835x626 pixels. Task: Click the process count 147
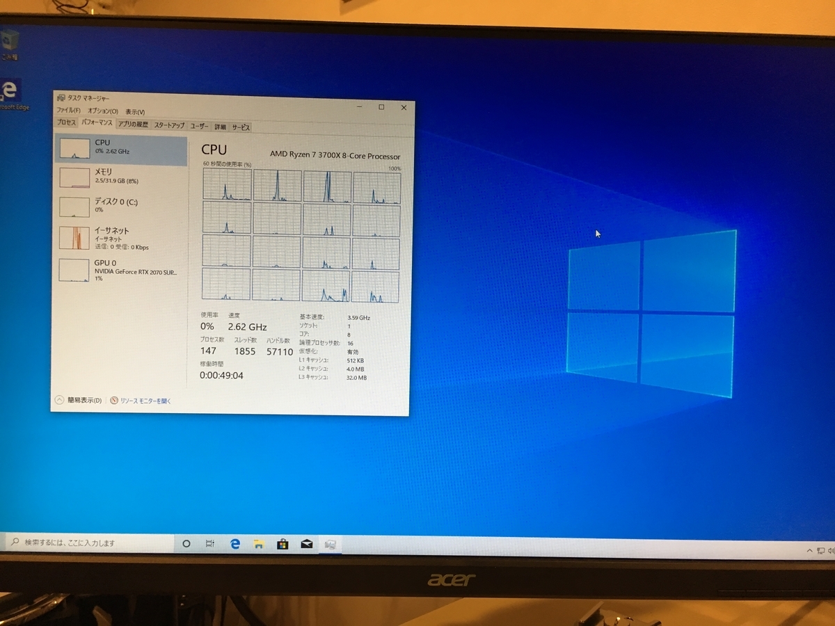pyautogui.click(x=207, y=351)
